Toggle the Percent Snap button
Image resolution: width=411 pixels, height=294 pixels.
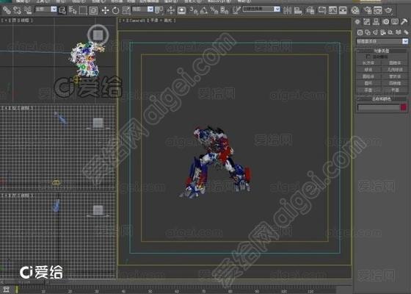[x=214, y=10]
